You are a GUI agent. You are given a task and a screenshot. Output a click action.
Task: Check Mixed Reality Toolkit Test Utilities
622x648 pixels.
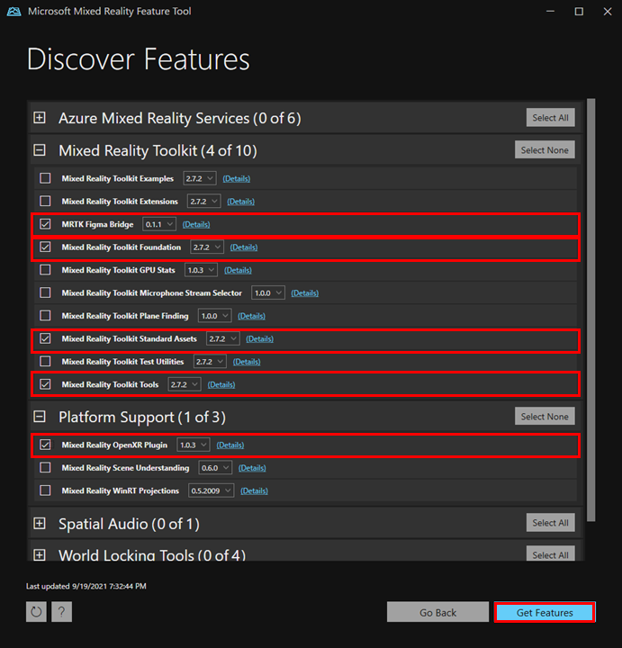click(x=45, y=361)
